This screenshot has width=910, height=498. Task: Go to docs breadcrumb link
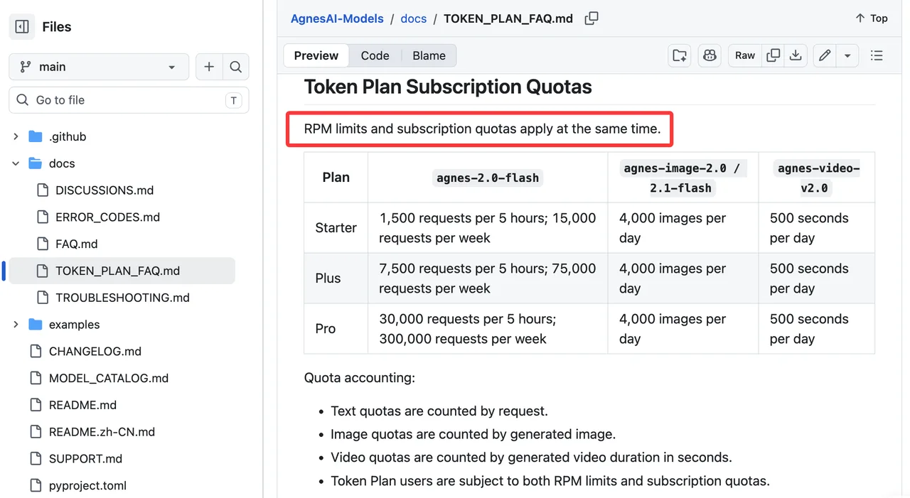click(414, 18)
